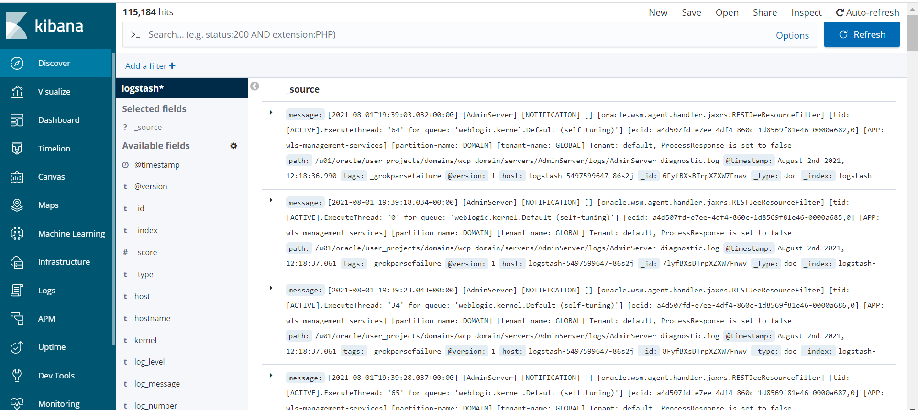Viewport: 918px width, 410px height.
Task: Select the kernel field
Action: point(145,340)
